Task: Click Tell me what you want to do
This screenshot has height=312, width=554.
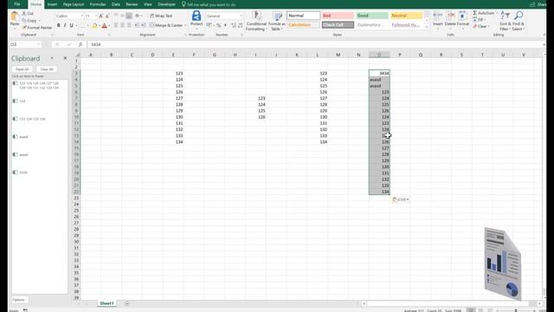Action: 209,4
